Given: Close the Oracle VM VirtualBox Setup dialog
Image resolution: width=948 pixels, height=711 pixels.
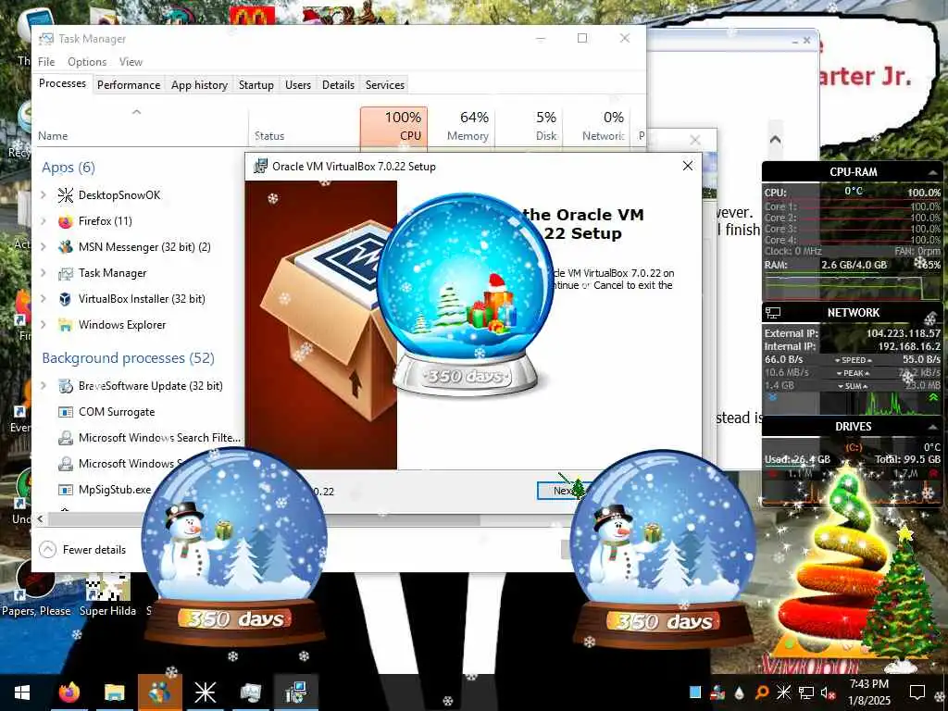Looking at the screenshot, I should point(688,166).
